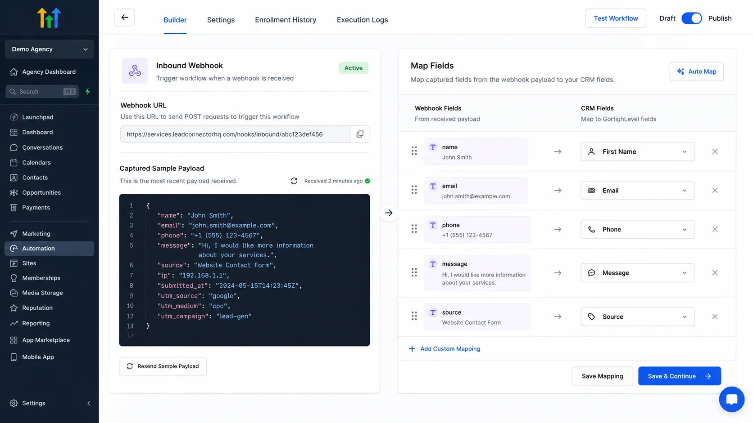Click the webhook URL text field

(235, 134)
